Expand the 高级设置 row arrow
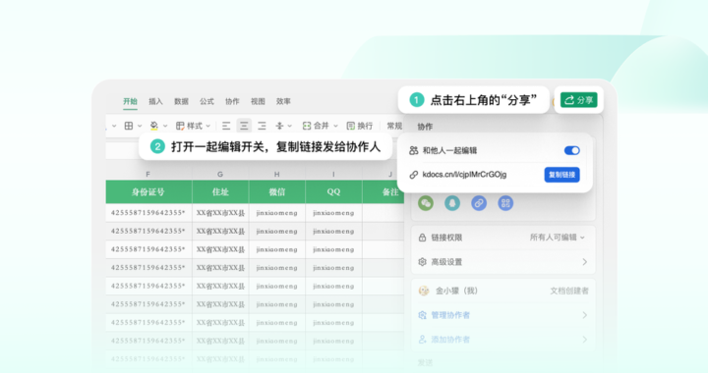This screenshot has height=373, width=708. tap(585, 262)
